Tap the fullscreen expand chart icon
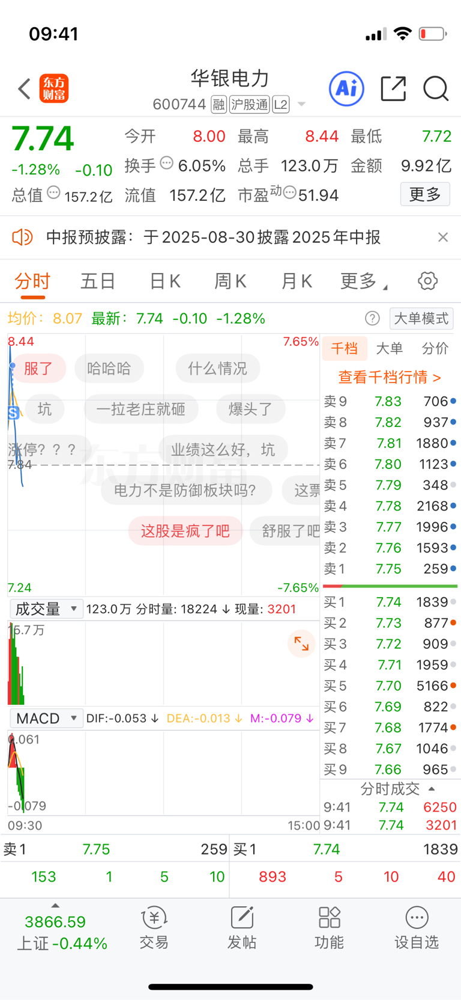Screen dimensions: 461x1000 pos(301,645)
